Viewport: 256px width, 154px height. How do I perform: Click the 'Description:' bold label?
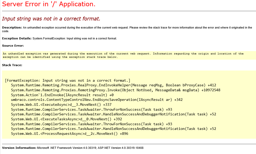12,27
